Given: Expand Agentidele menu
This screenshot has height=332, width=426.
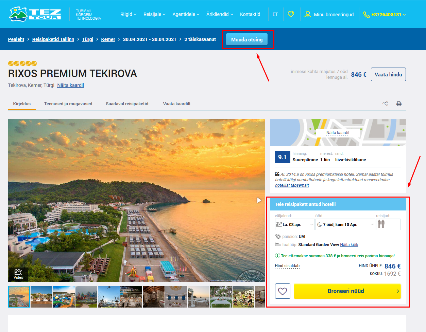Looking at the screenshot, I should [186, 14].
